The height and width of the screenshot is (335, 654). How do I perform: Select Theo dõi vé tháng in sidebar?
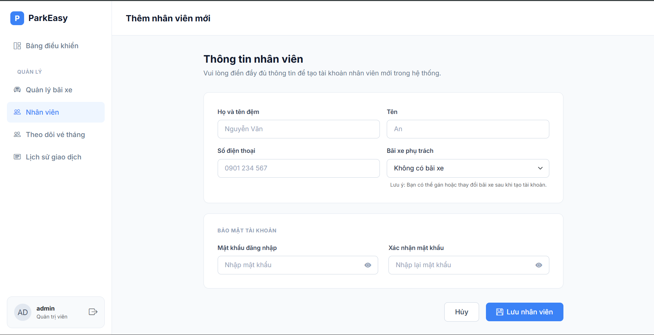55,135
